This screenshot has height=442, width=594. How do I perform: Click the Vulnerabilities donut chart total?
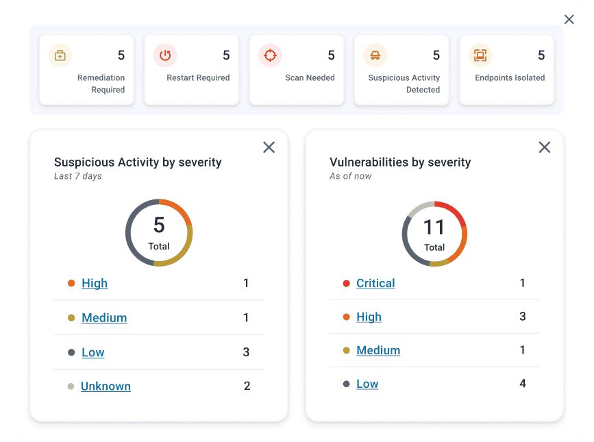[x=434, y=234]
